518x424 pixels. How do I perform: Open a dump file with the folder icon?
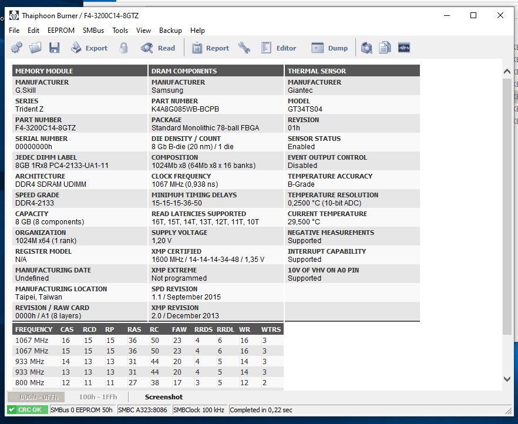[x=35, y=48]
